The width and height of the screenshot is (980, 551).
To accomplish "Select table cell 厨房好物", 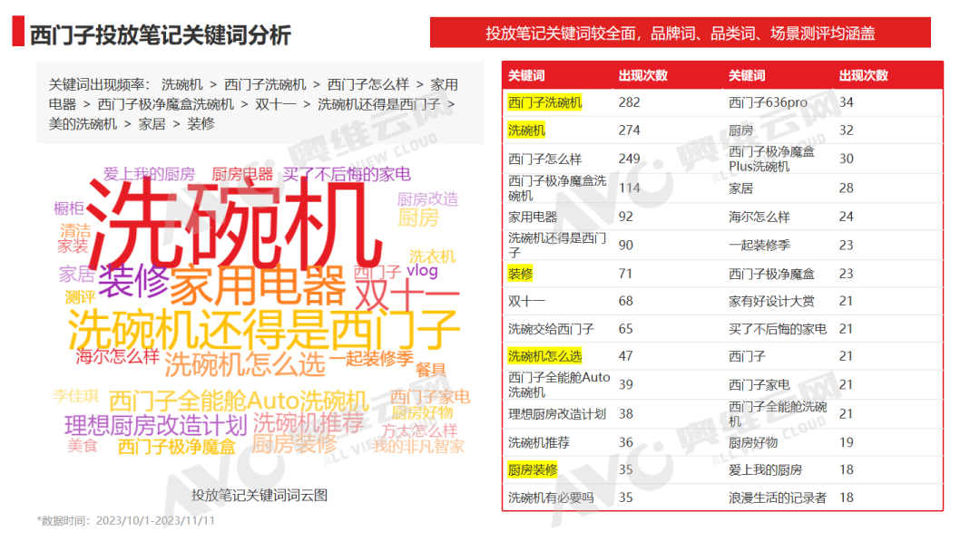I will pos(752,442).
